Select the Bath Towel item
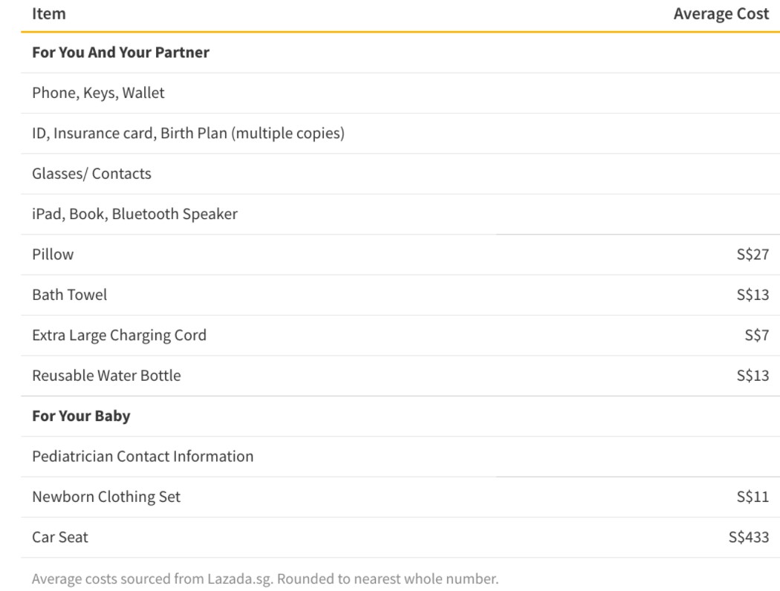This screenshot has height=591, width=780. [x=69, y=295]
